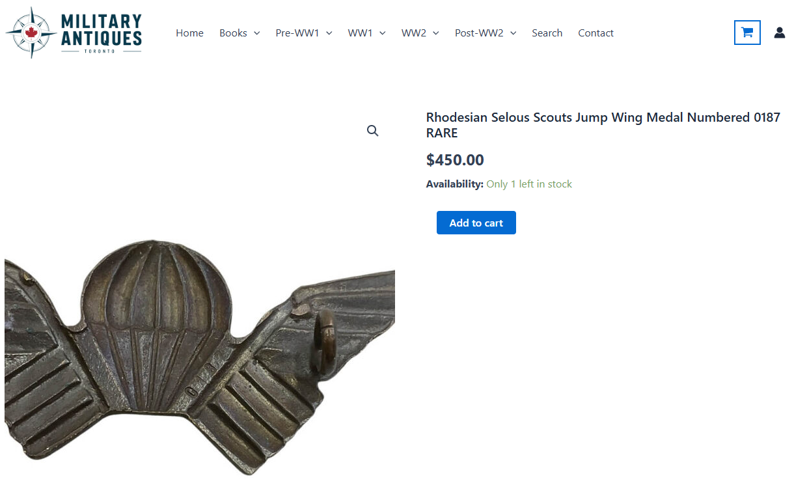The image size is (794, 485).
Task: Open the Search page link
Action: coord(547,33)
